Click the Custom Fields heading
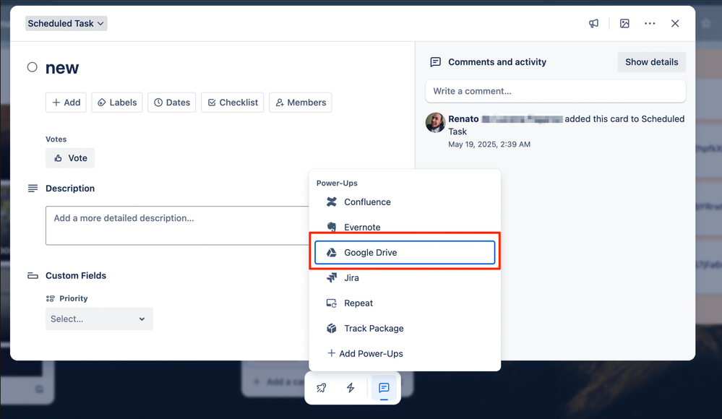 pyautogui.click(x=76, y=275)
